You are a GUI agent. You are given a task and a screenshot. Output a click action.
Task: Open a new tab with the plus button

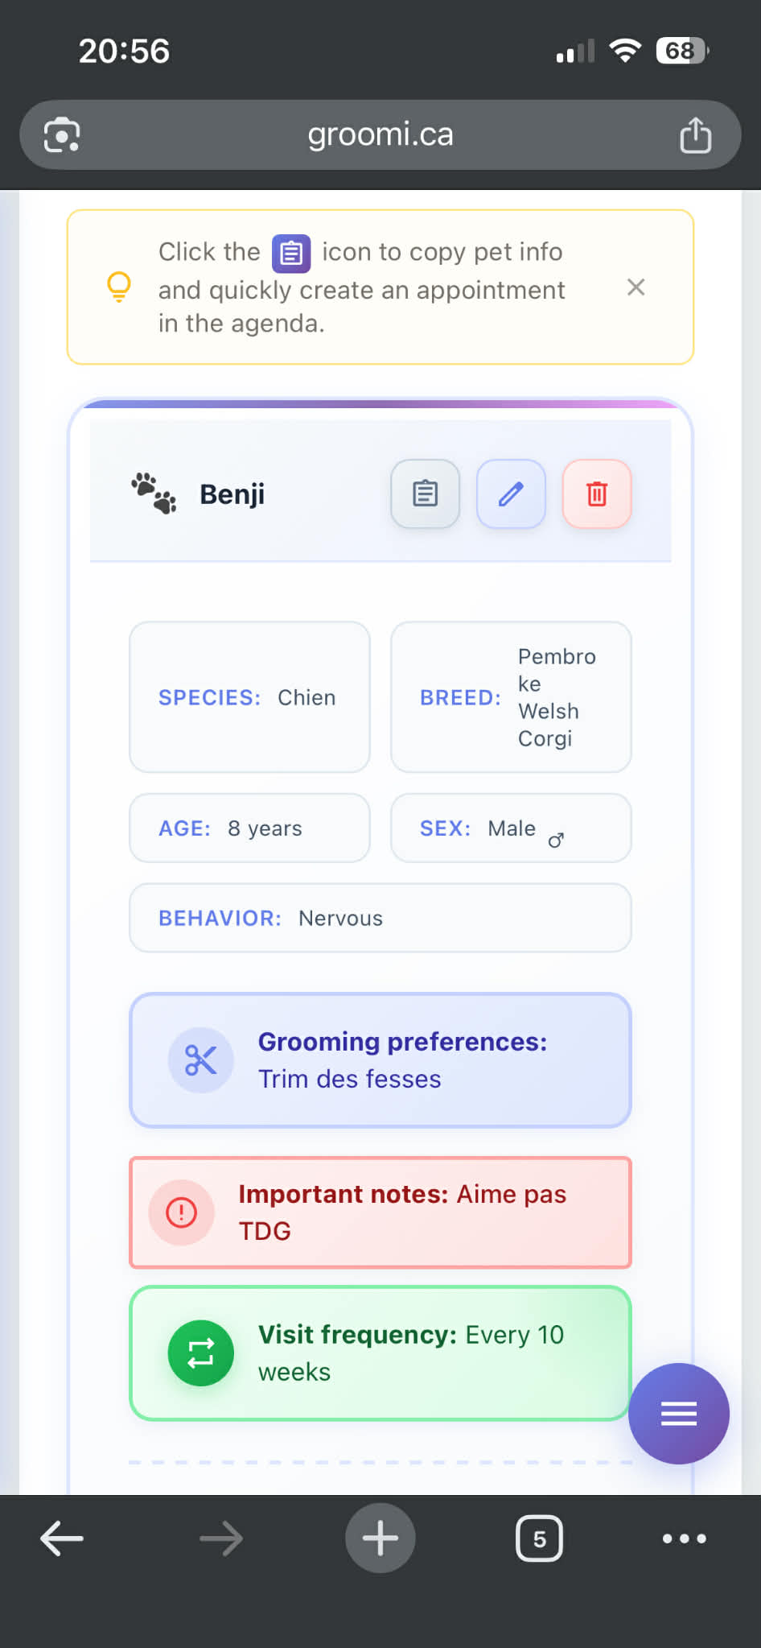click(380, 1538)
